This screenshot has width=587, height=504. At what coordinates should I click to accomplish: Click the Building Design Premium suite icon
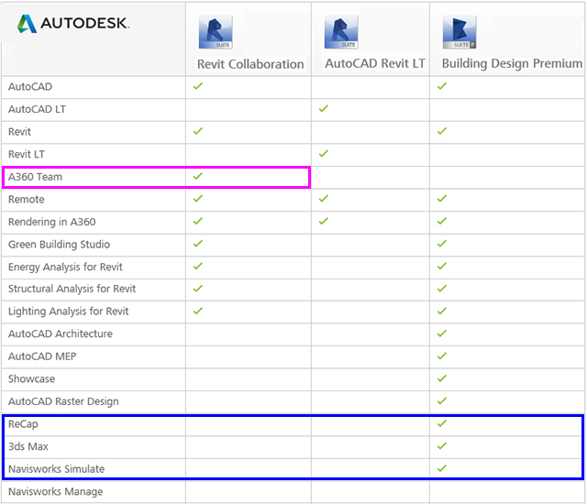tap(460, 32)
